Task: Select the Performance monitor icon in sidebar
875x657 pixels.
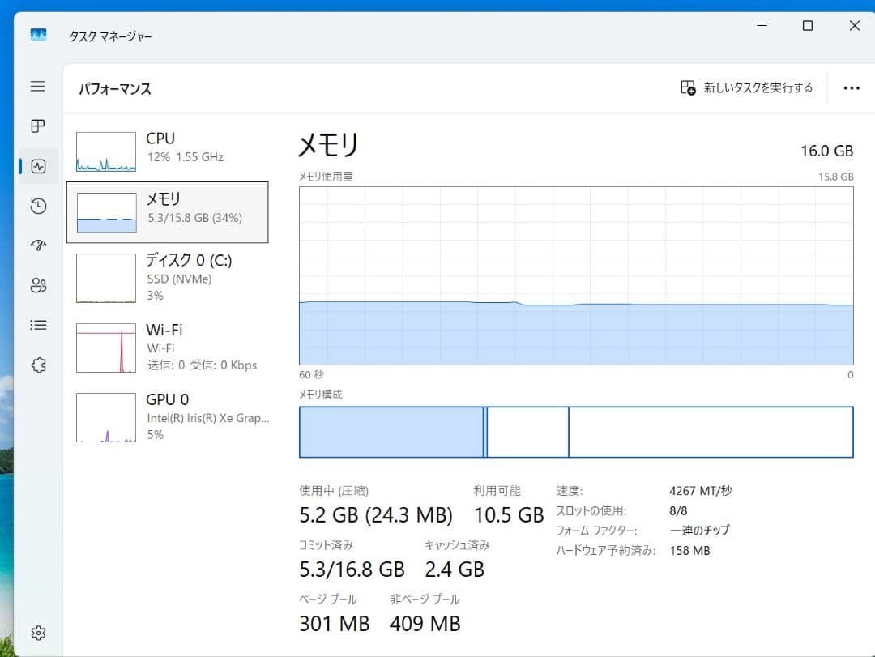Action: (37, 166)
